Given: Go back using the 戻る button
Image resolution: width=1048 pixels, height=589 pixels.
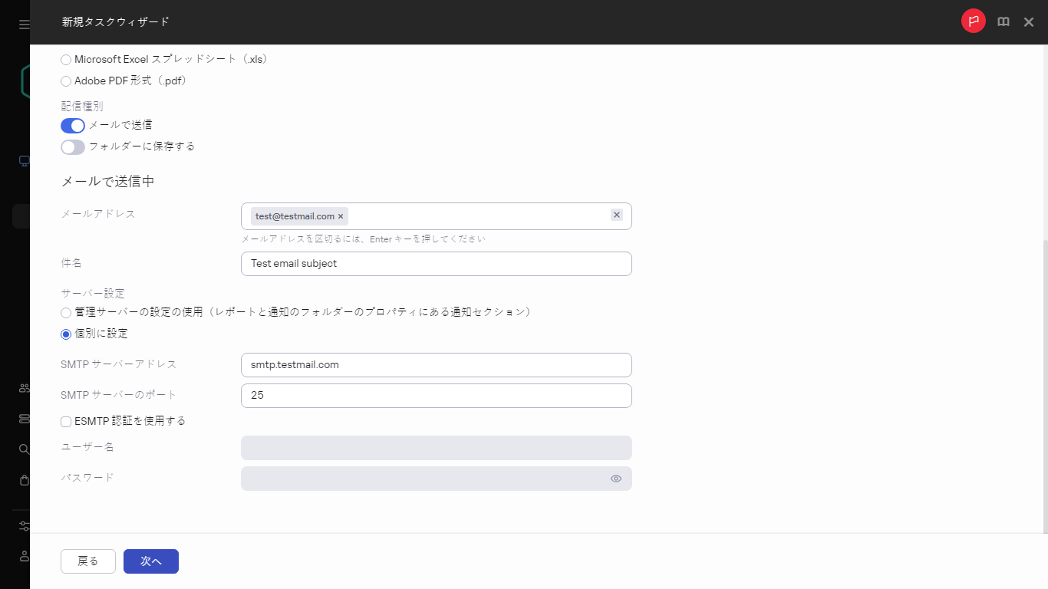Looking at the screenshot, I should 87,561.
